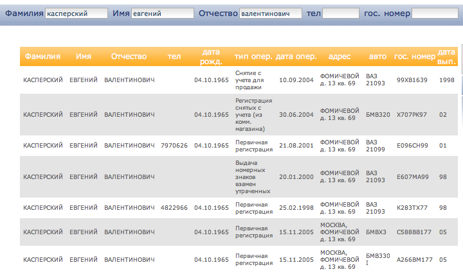Click the гос. номер column header

point(415,56)
